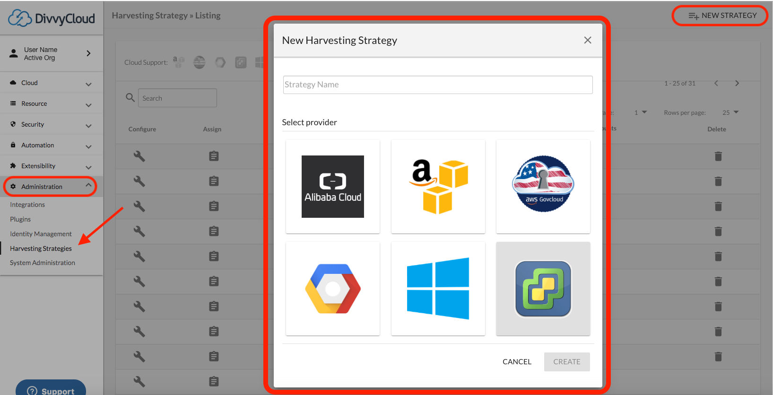Click the second row's configure wrench icon

pos(139,181)
